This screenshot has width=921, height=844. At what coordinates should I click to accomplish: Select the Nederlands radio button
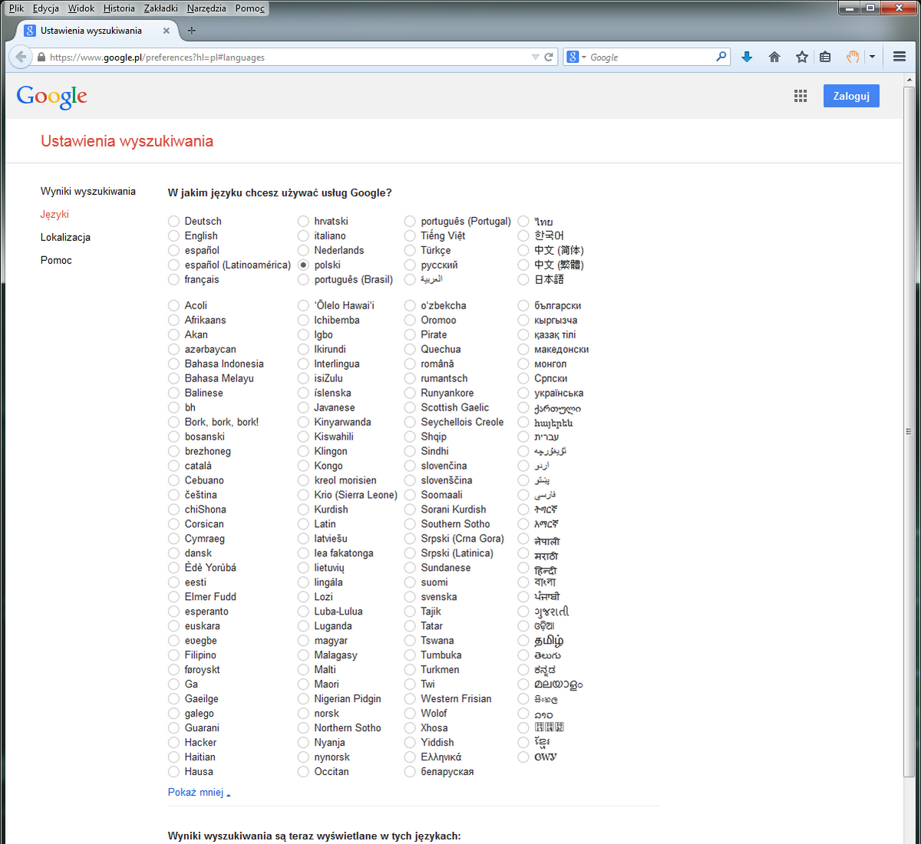[x=303, y=250]
